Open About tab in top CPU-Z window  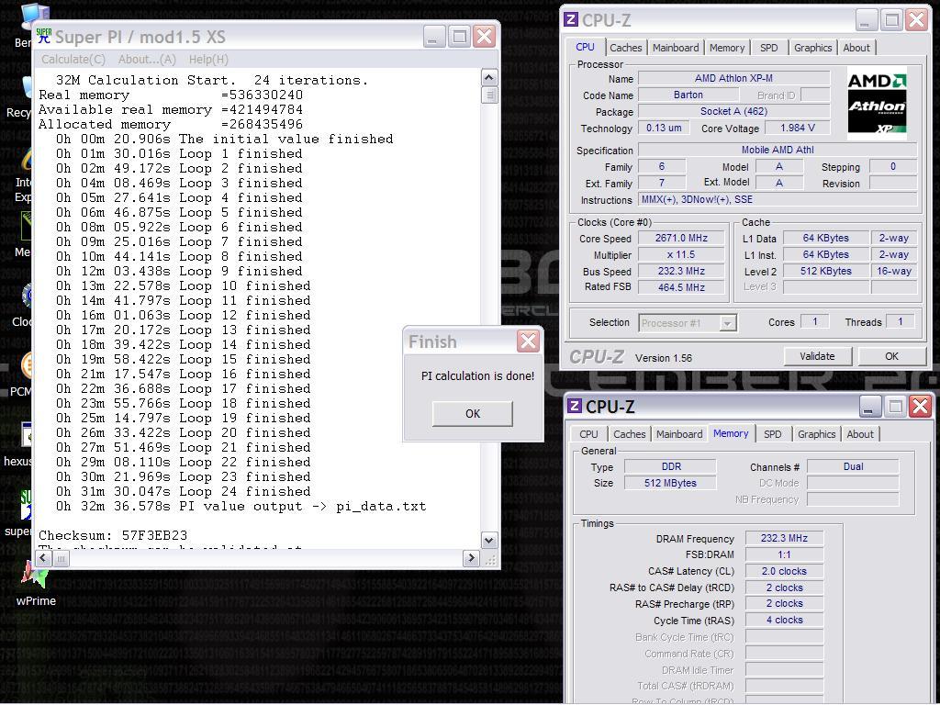[x=856, y=48]
